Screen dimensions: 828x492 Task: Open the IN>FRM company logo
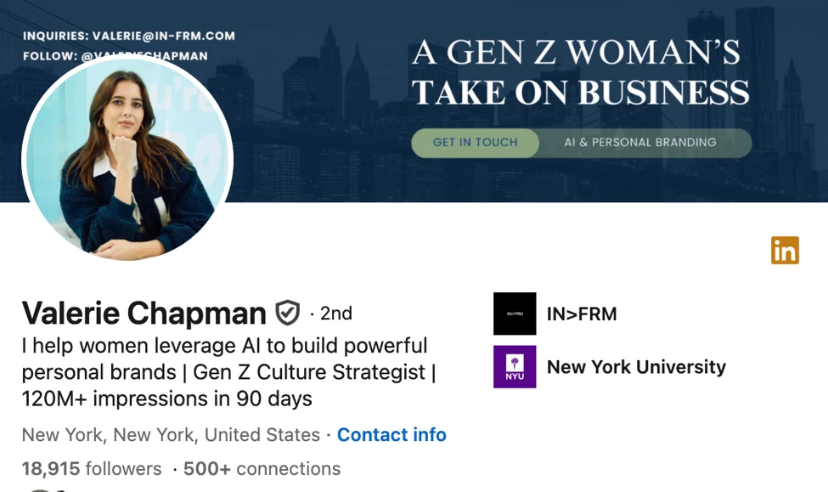515,314
